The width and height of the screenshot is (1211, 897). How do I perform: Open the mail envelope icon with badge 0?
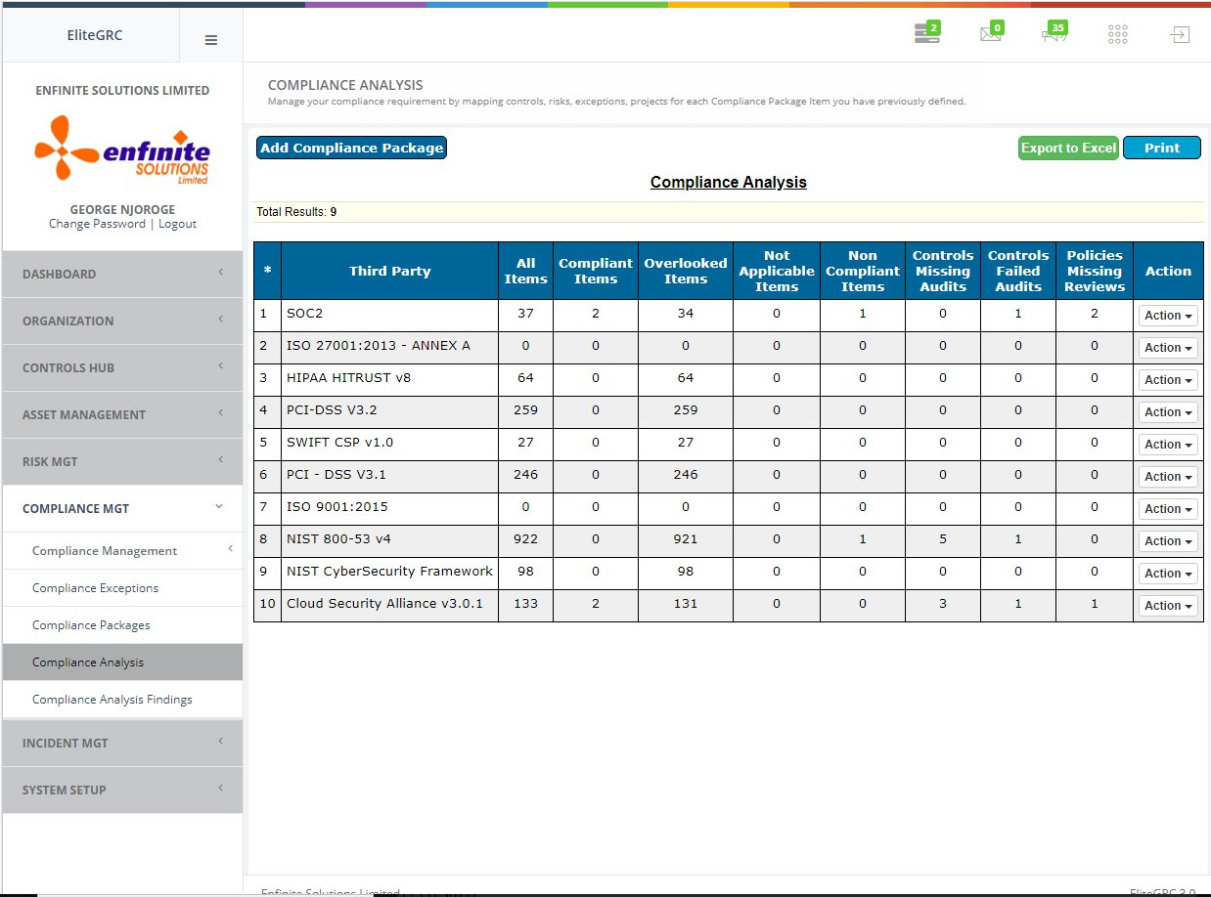pos(991,33)
